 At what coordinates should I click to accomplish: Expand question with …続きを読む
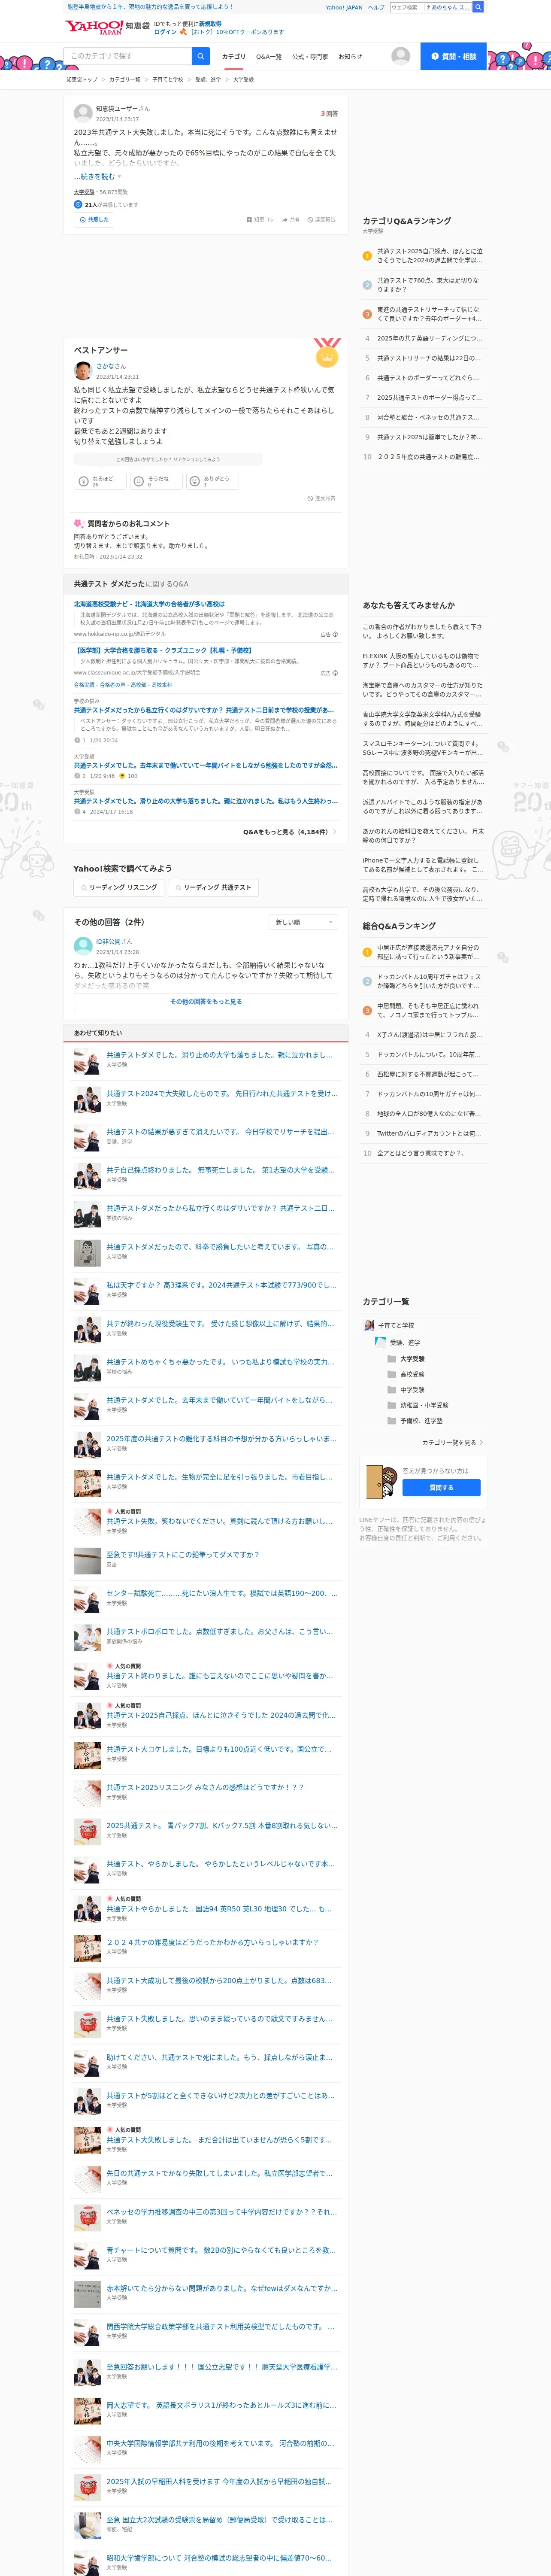pyautogui.click(x=97, y=176)
